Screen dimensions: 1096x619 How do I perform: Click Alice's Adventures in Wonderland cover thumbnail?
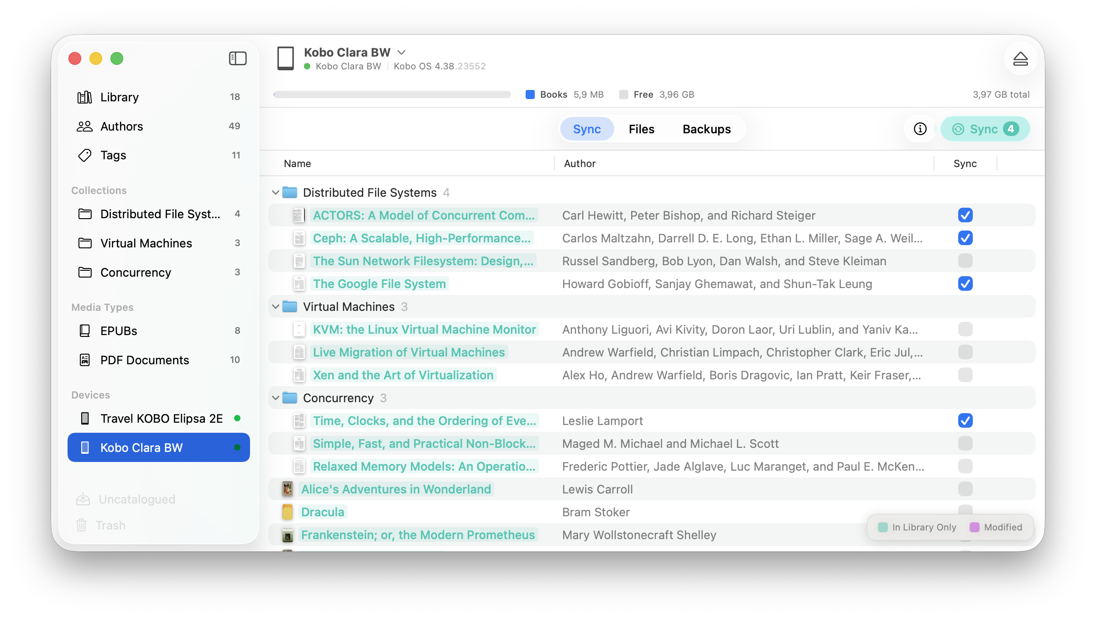click(x=287, y=489)
